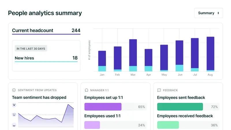
Task: Click the Employees received feedback progress bar
Action: [x=188, y=125]
